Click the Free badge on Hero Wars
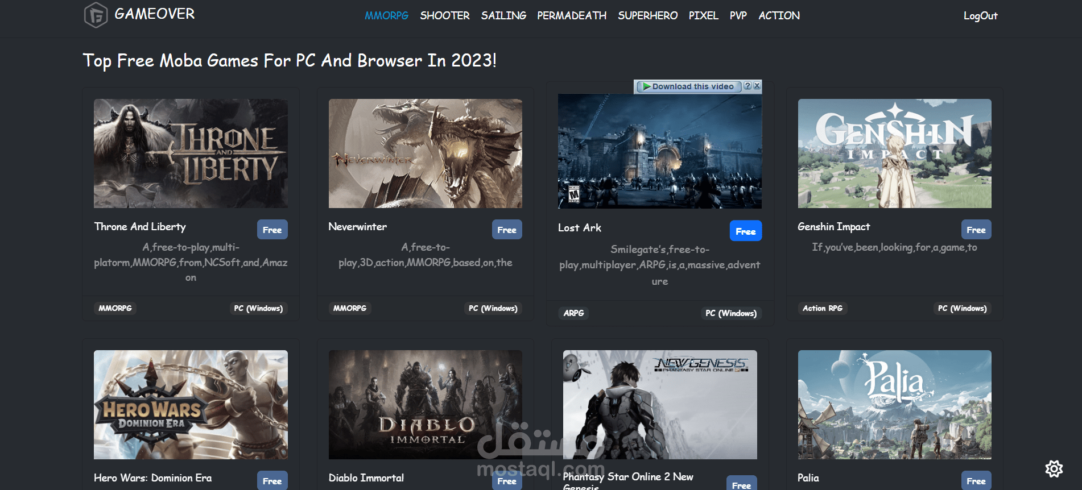 coord(272,480)
